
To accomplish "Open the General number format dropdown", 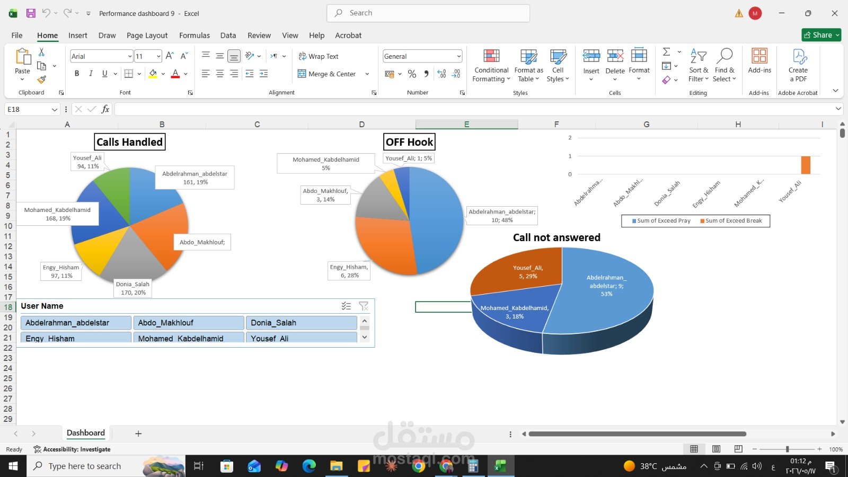I will coord(458,56).
